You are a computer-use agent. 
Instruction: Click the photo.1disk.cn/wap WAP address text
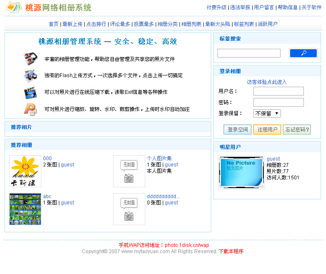[x=187, y=245]
